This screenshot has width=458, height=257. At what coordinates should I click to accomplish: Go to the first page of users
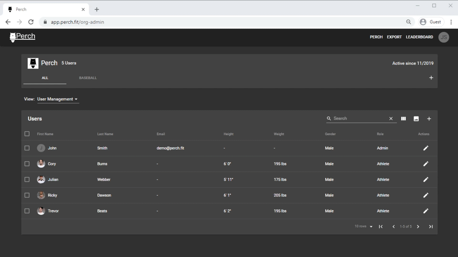(381, 227)
